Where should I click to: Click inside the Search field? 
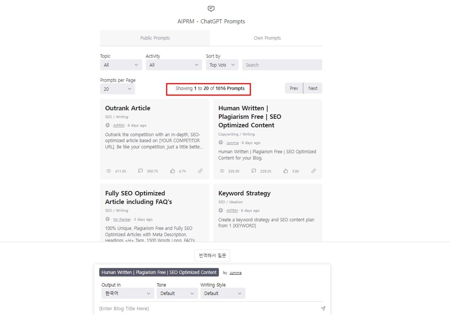(282, 65)
